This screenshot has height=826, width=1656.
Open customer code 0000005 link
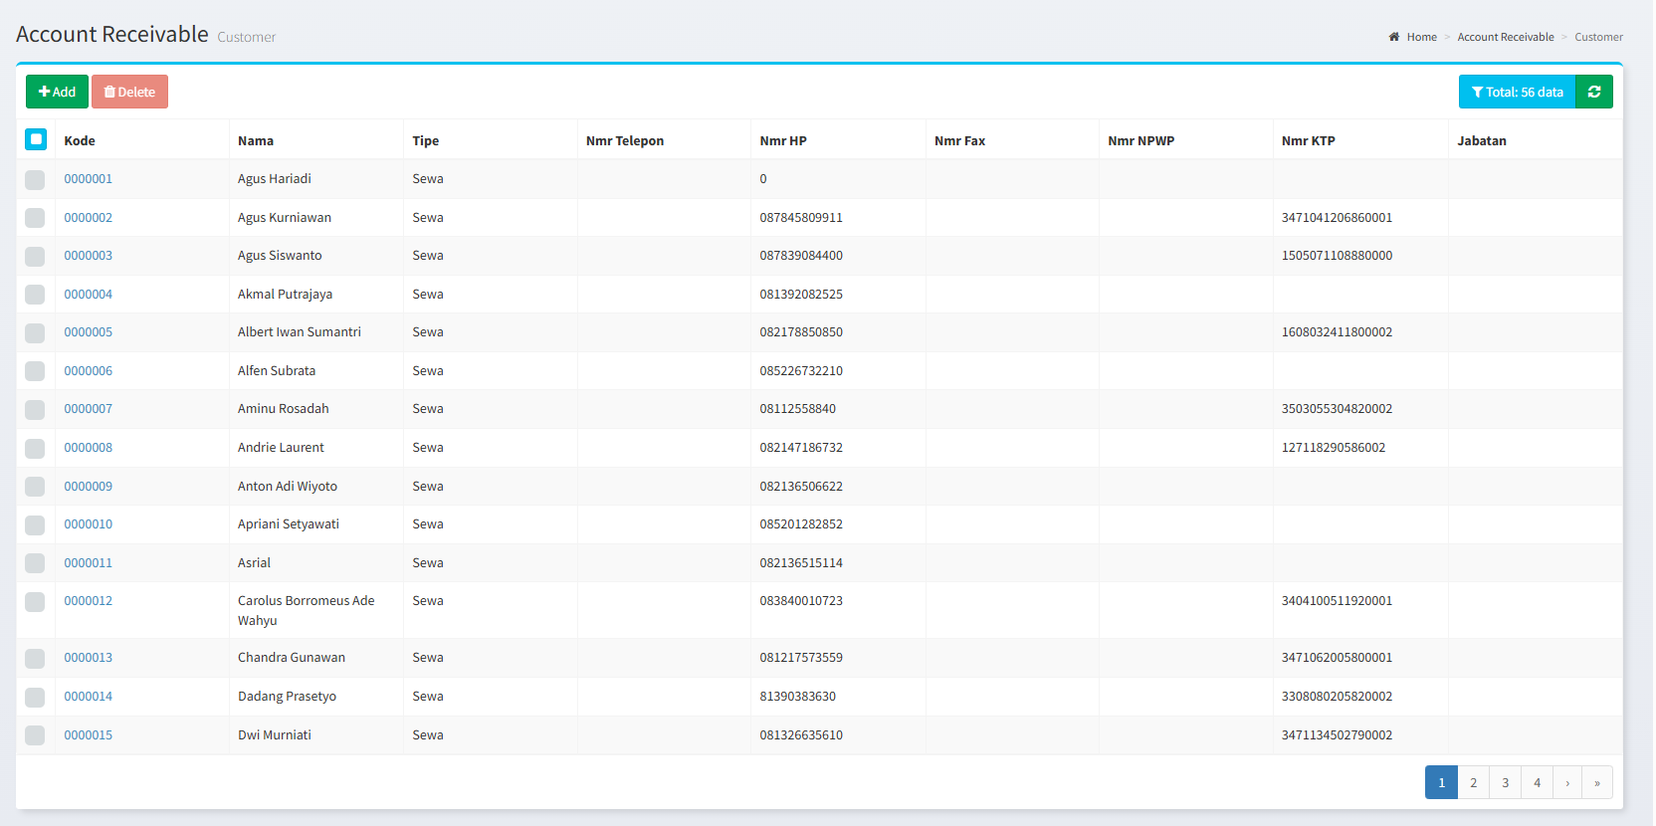coord(89,332)
